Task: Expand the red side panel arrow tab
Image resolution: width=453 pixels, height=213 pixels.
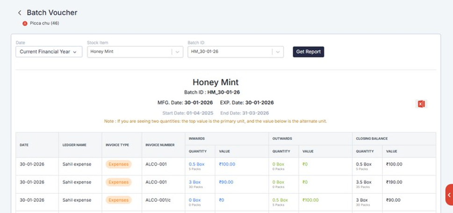Action: point(449,195)
